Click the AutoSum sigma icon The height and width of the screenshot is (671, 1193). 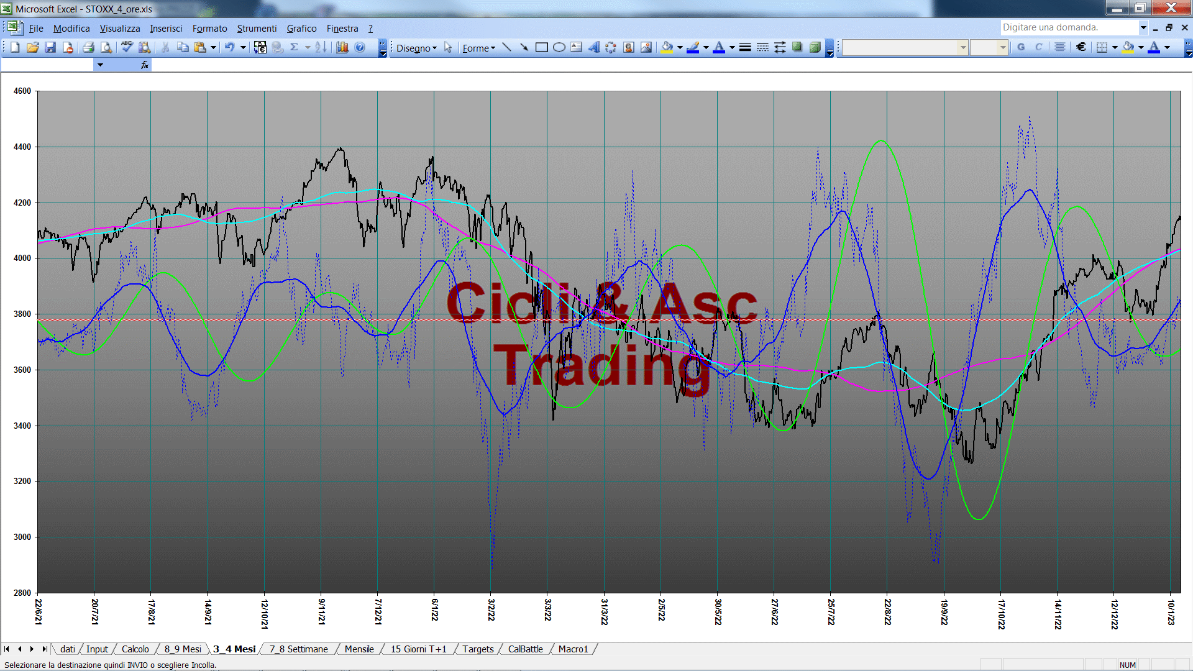(x=295, y=47)
